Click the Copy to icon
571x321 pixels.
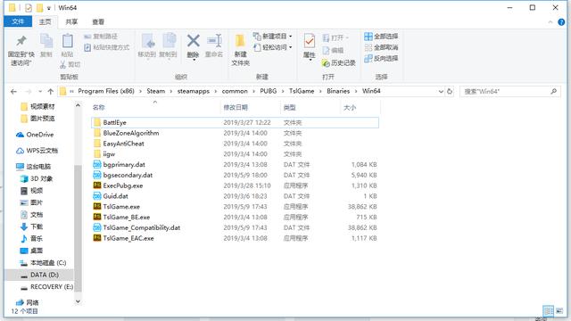click(x=169, y=41)
